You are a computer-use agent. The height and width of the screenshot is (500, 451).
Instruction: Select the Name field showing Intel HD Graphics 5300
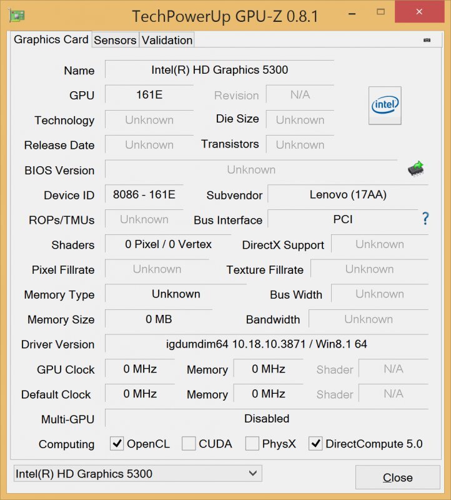[x=220, y=70]
